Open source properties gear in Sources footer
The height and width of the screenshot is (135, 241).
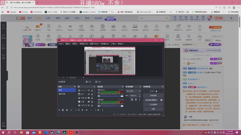pos(86,110)
